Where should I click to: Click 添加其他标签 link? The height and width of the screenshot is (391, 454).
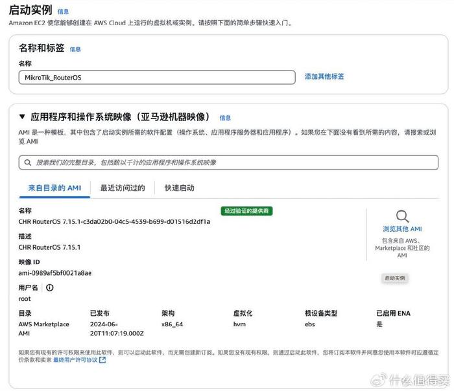click(x=324, y=76)
